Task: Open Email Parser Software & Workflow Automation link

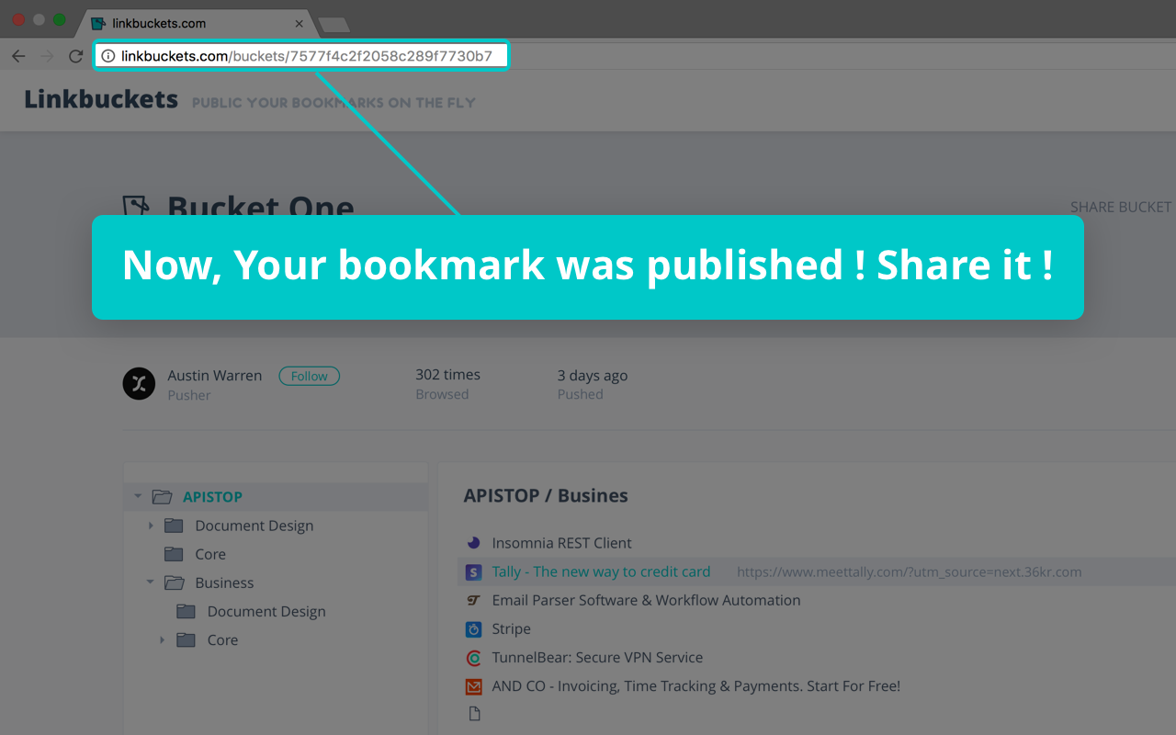Action: [646, 600]
